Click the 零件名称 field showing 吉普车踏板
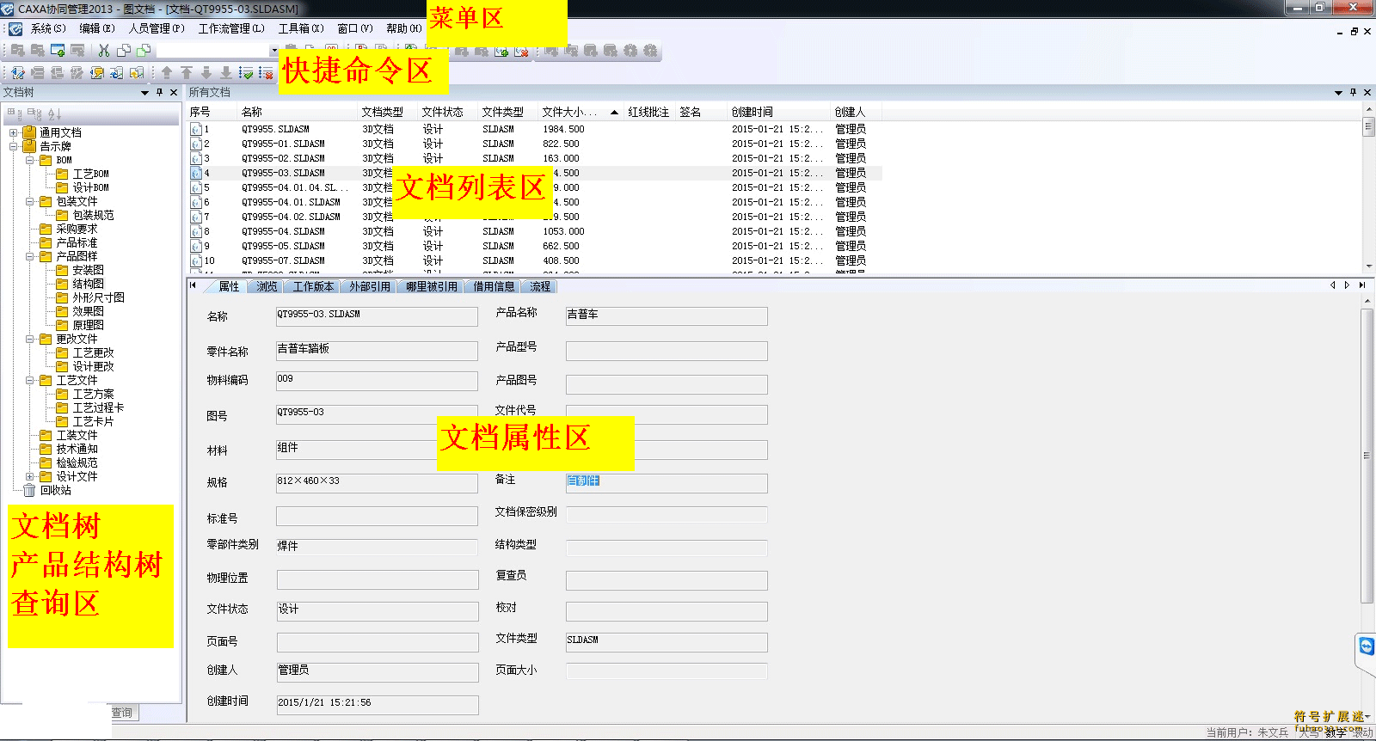1376x741 pixels. coord(377,350)
